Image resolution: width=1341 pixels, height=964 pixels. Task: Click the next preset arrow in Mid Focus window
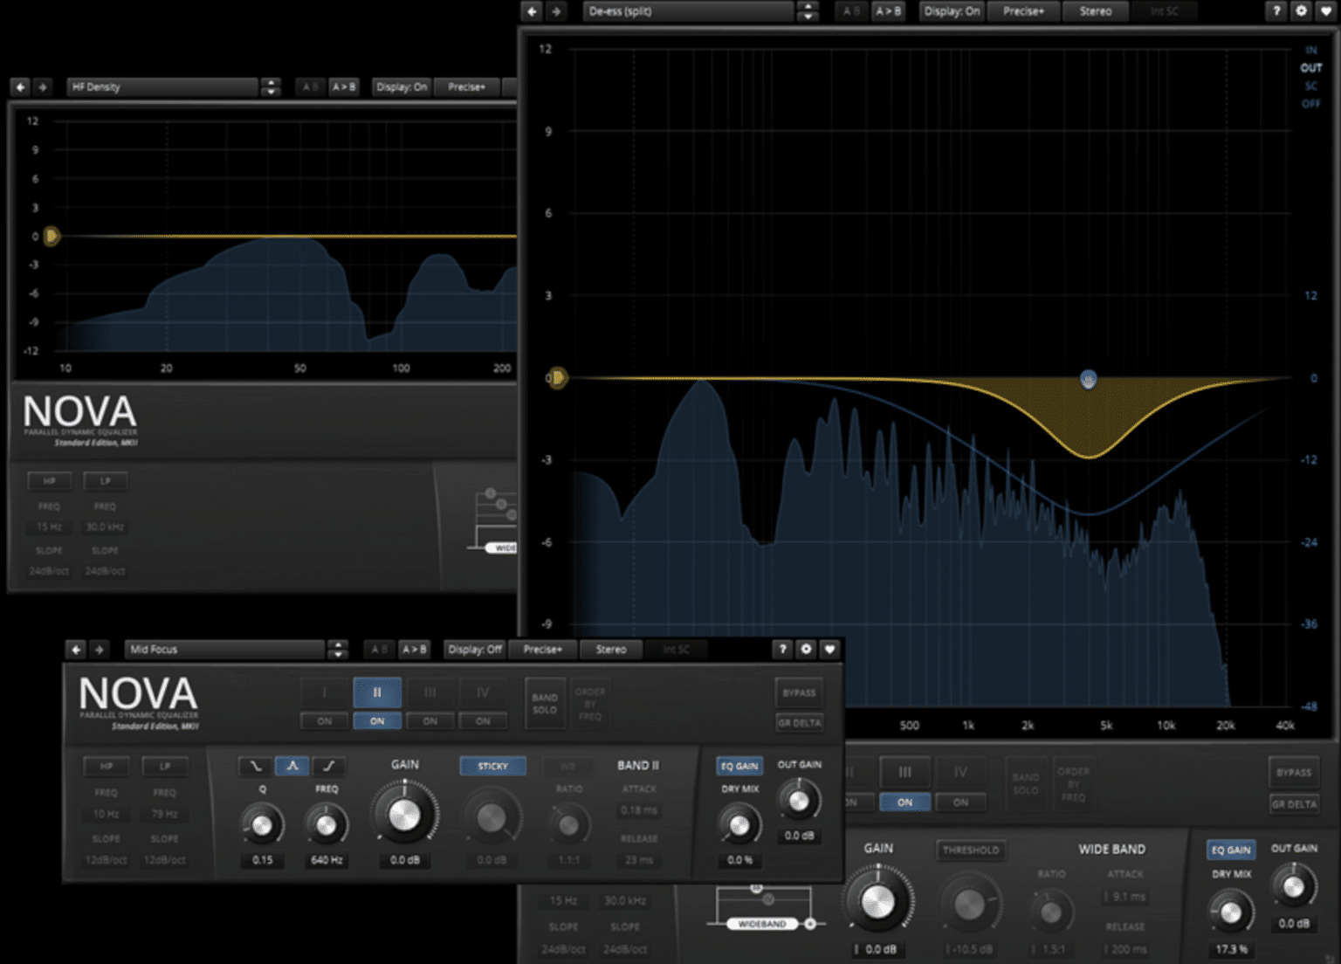pos(100,649)
